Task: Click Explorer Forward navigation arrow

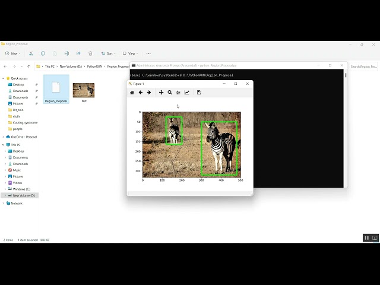Action: pos(14,66)
